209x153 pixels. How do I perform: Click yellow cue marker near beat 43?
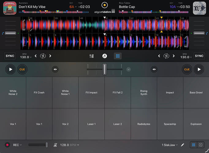161,17
